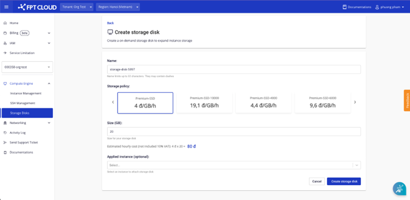
Task: Expand the Billing menu chevron
Action: (49, 33)
